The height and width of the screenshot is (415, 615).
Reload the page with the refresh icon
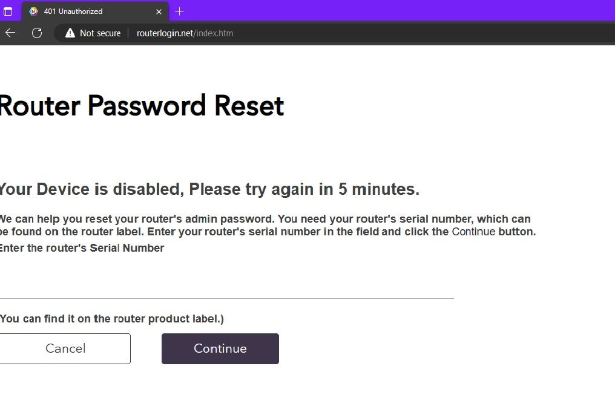point(37,33)
